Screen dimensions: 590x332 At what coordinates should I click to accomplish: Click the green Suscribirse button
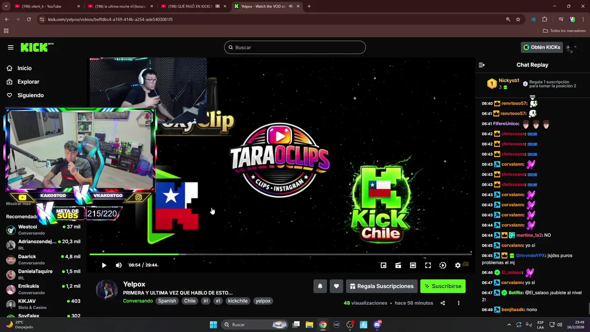(443, 286)
